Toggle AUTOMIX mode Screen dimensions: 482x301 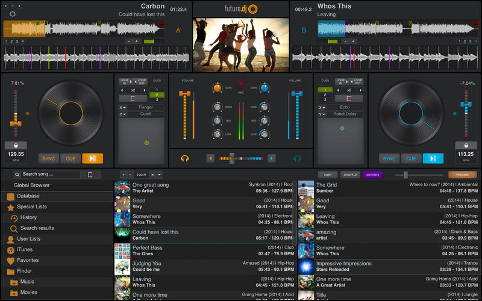pyautogui.click(x=372, y=175)
